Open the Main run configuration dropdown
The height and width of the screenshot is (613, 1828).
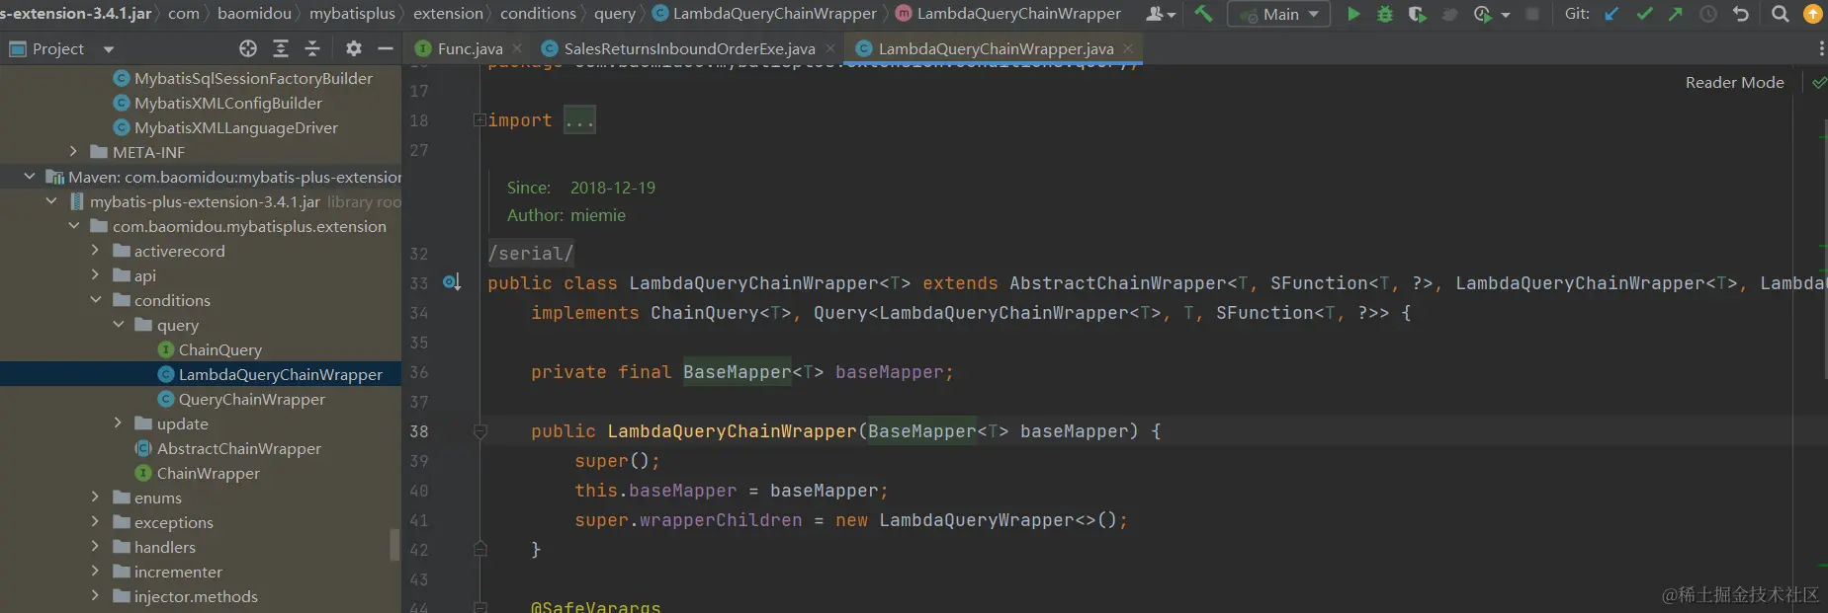(x=1278, y=14)
